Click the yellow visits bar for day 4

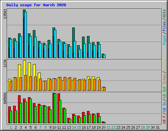[24, 68]
